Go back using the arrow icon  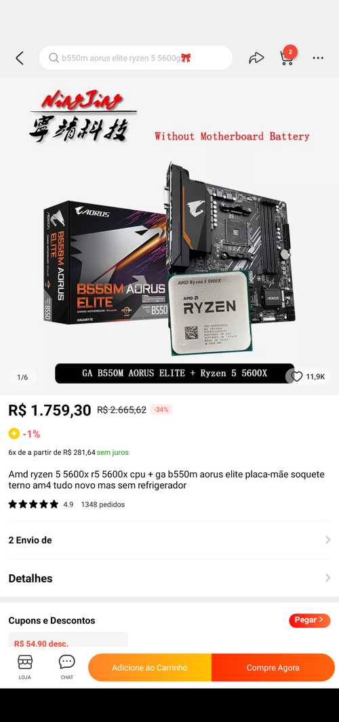20,58
